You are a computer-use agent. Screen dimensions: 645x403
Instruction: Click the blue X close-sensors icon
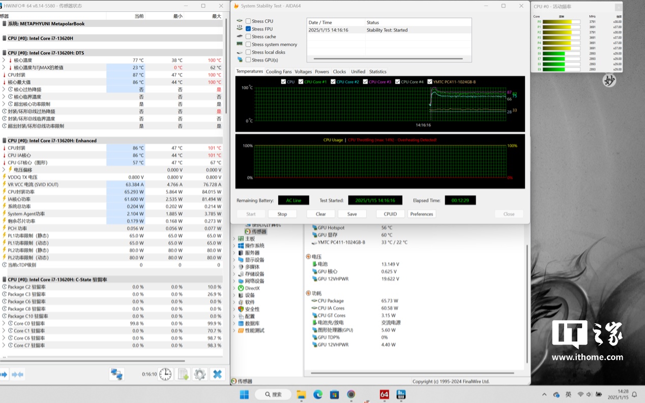[x=217, y=375]
